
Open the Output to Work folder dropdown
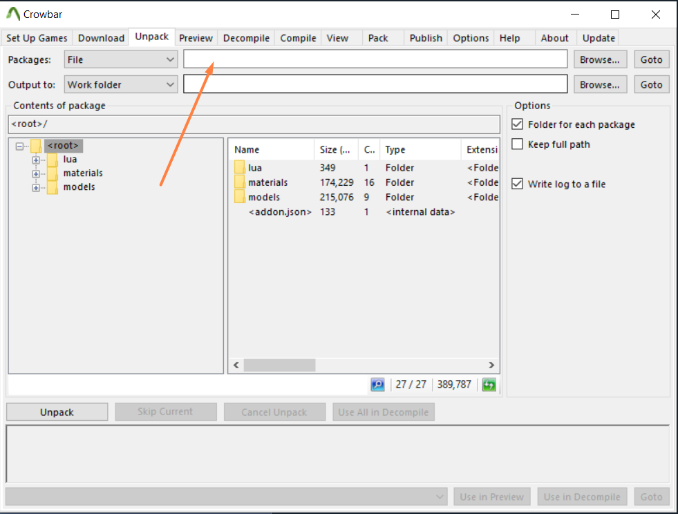click(121, 84)
